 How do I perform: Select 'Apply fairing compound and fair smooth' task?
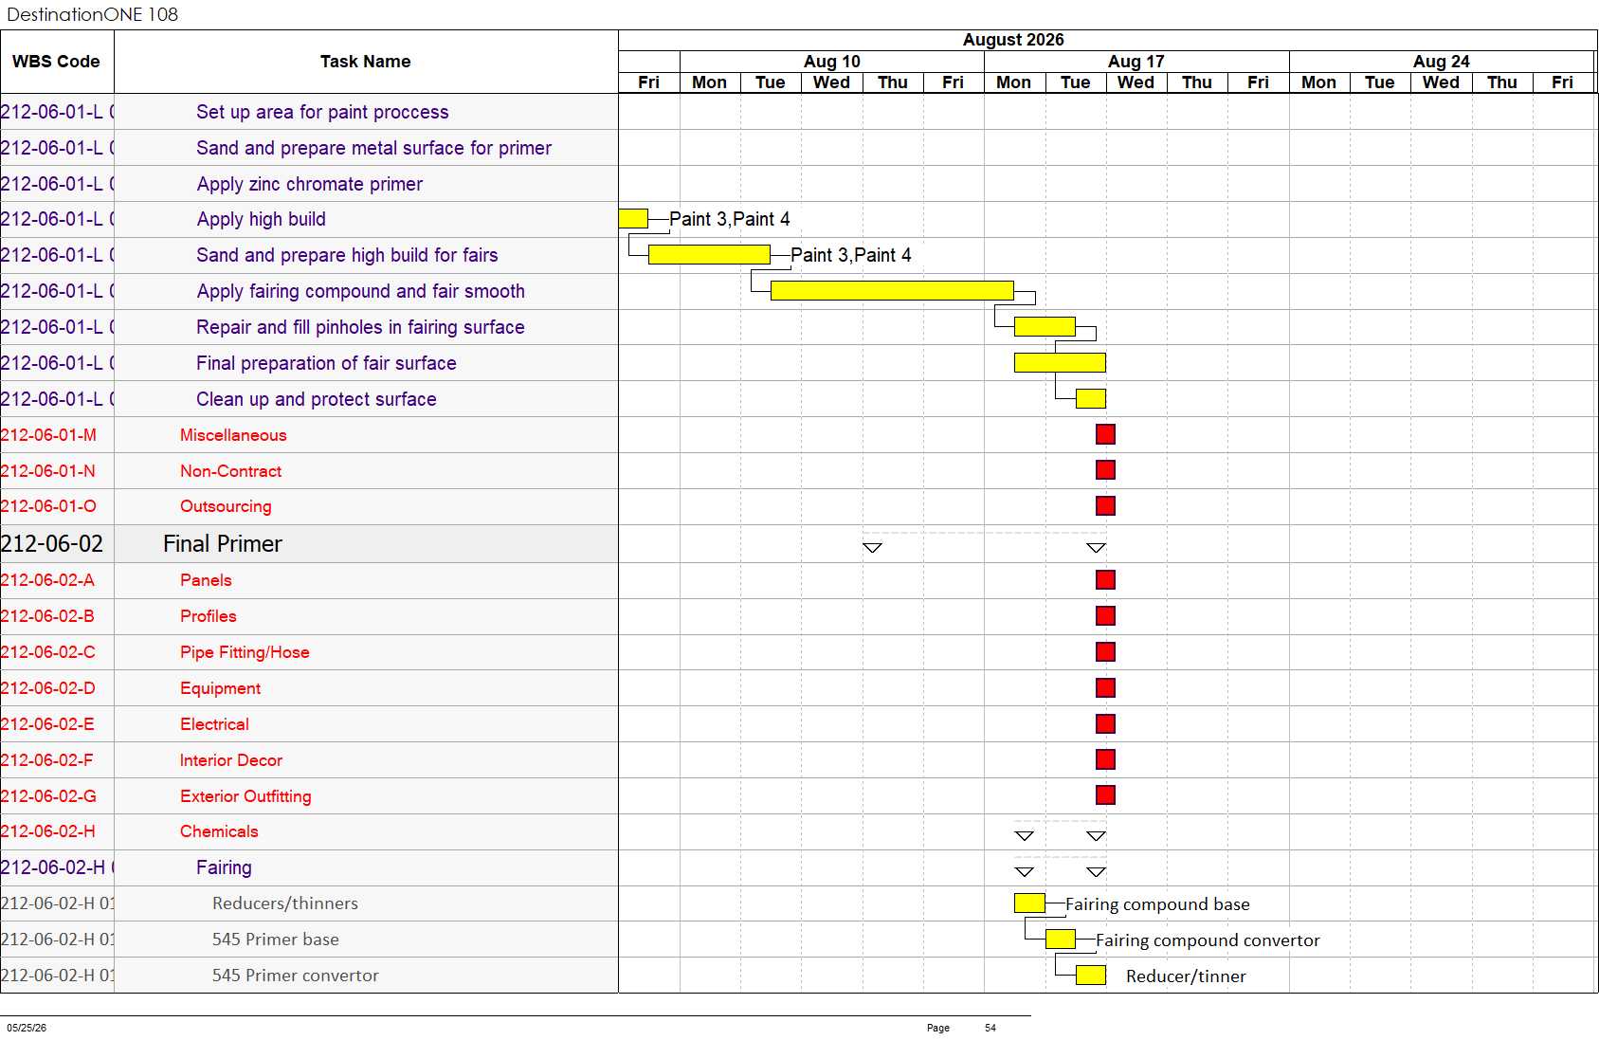(x=360, y=291)
